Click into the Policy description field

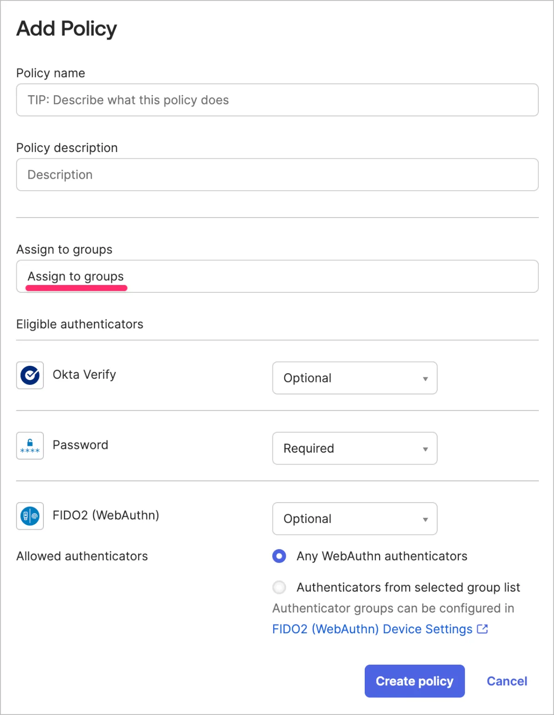coord(277,175)
